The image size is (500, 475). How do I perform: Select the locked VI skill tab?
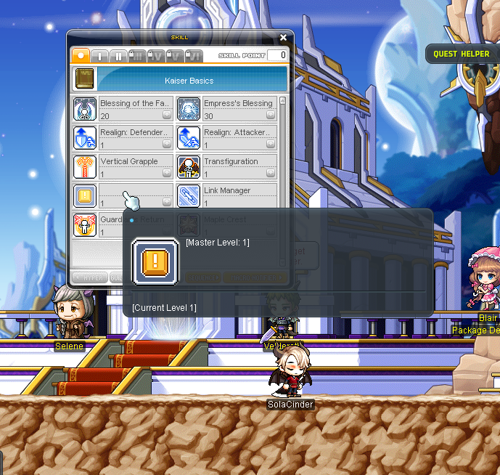[194, 56]
